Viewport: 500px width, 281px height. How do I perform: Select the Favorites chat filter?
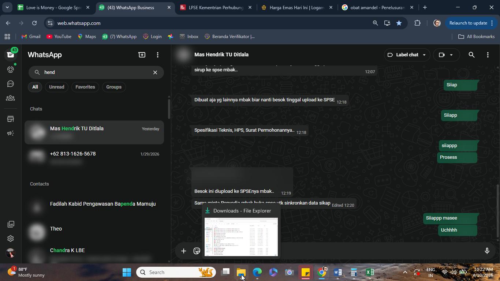point(85,87)
